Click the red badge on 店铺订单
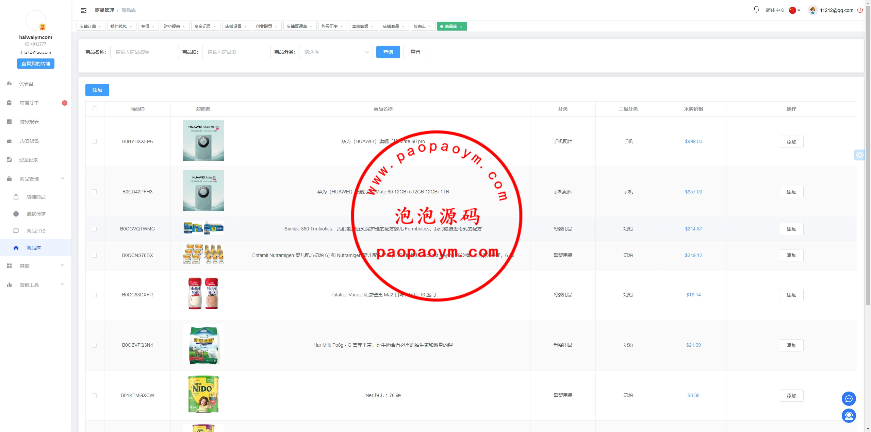Viewport: 871px width, 432px height. coord(65,103)
